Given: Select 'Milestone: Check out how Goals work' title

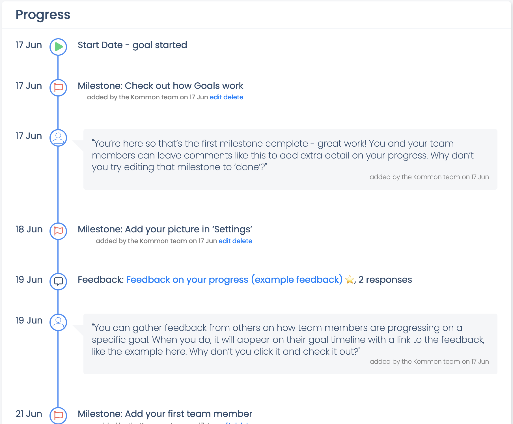Looking at the screenshot, I should pos(160,86).
